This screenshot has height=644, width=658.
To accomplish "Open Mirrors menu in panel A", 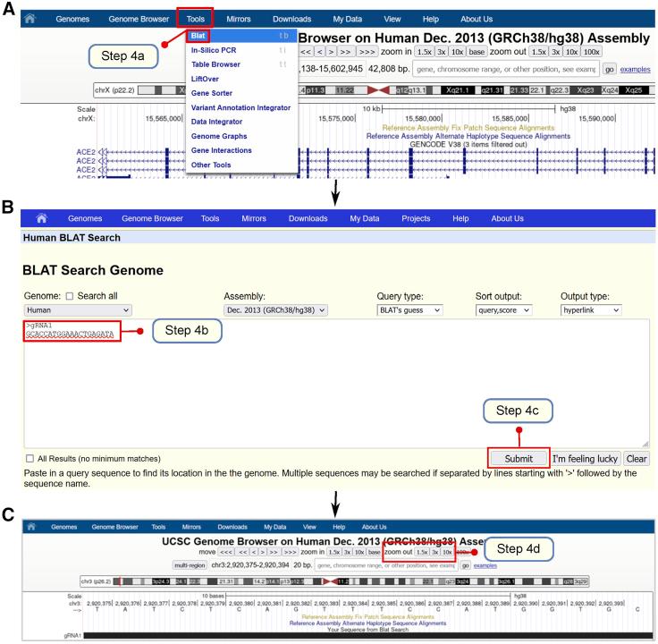I will [x=239, y=19].
